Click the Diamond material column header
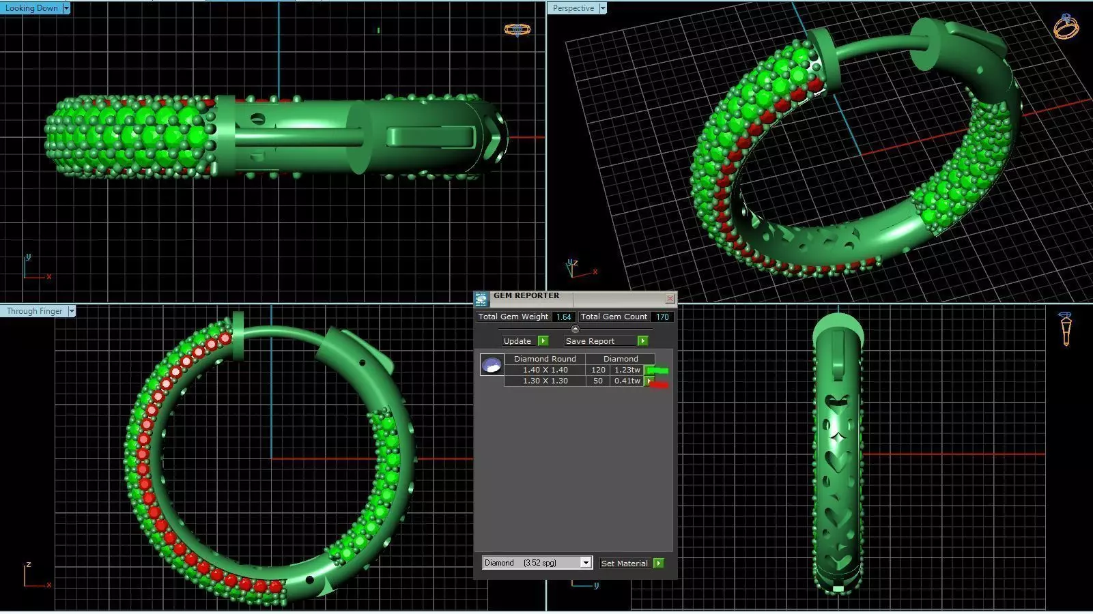This screenshot has height=614, width=1093. [x=621, y=359]
